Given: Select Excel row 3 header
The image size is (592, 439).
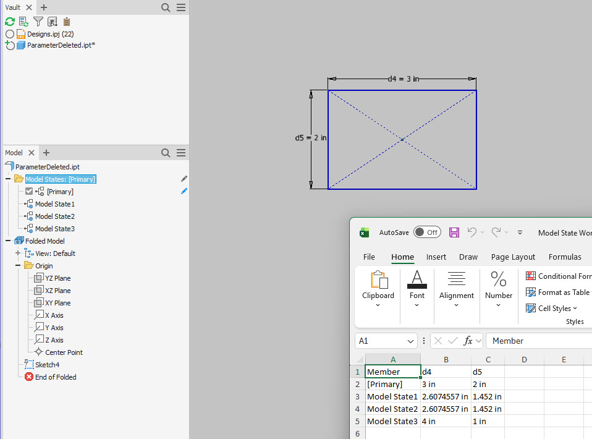Looking at the screenshot, I should pyautogui.click(x=358, y=397).
